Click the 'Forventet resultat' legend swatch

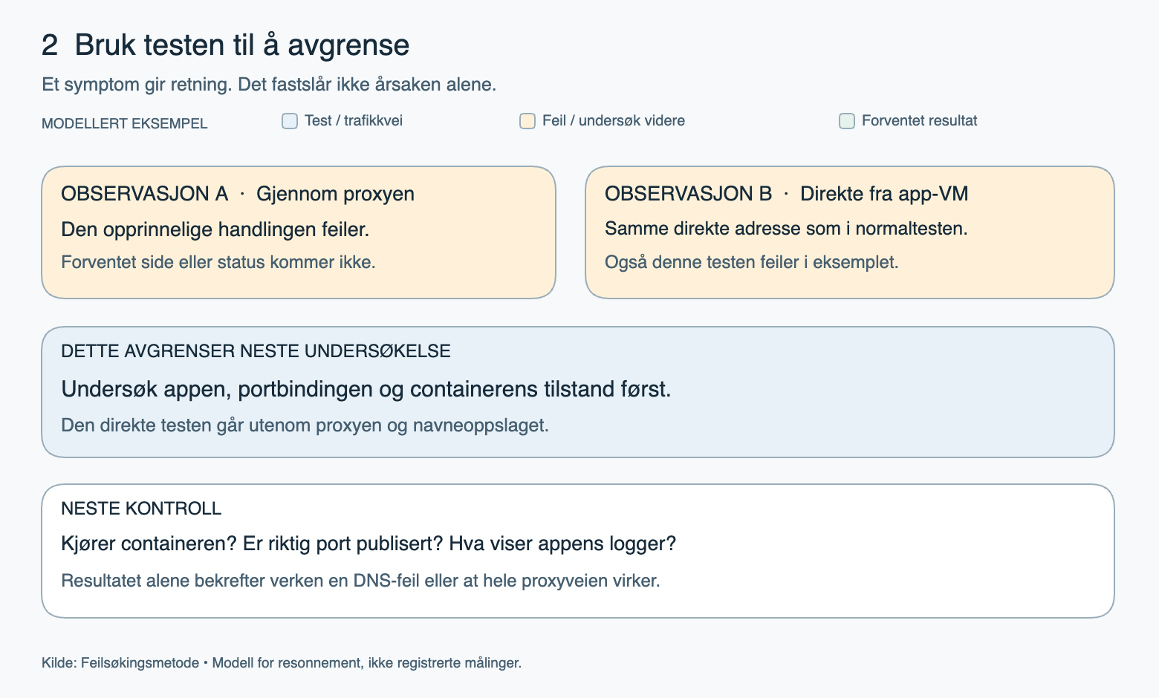(847, 121)
